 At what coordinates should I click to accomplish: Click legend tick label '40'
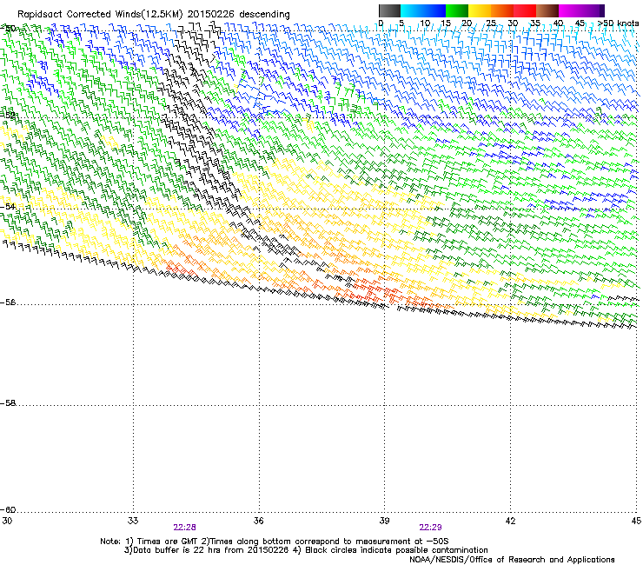(558, 23)
